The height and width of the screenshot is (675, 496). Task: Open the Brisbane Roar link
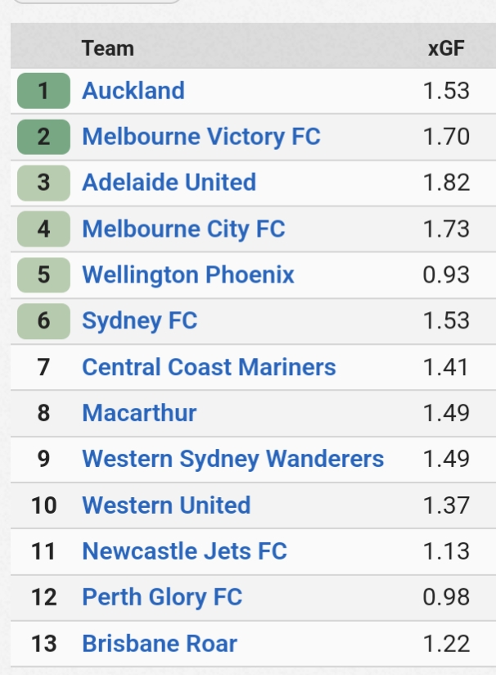(160, 643)
